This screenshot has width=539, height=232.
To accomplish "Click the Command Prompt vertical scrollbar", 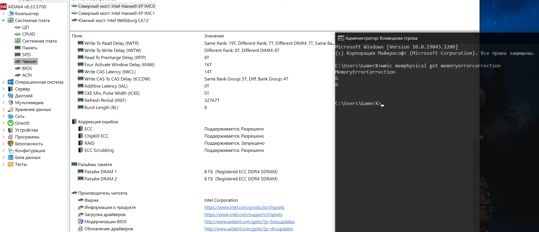I will point(476,181).
